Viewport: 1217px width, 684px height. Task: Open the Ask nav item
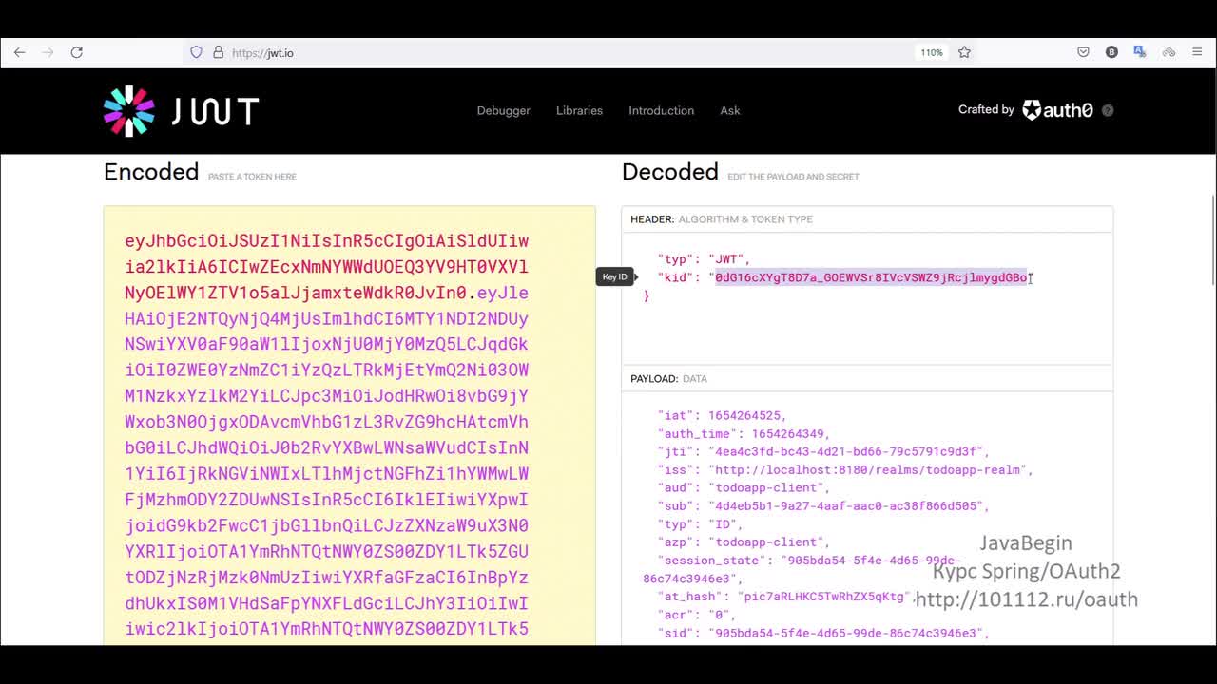[x=730, y=110]
